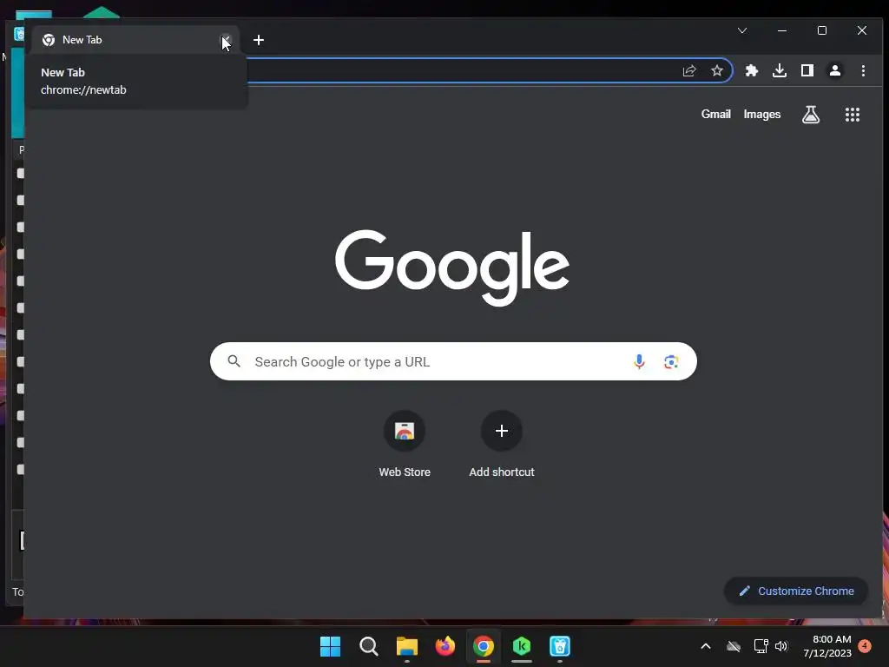Open Windows Search from taskbar
The height and width of the screenshot is (667, 889).
(368, 646)
